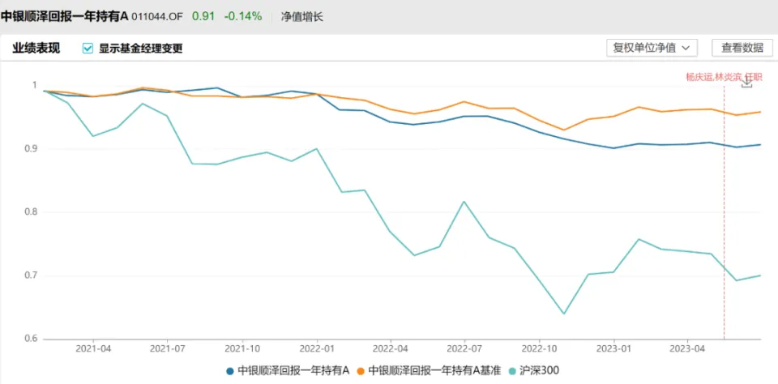This screenshot has height=384, width=778.
Task: Switch to the 净值增长 tab
Action: tap(302, 16)
